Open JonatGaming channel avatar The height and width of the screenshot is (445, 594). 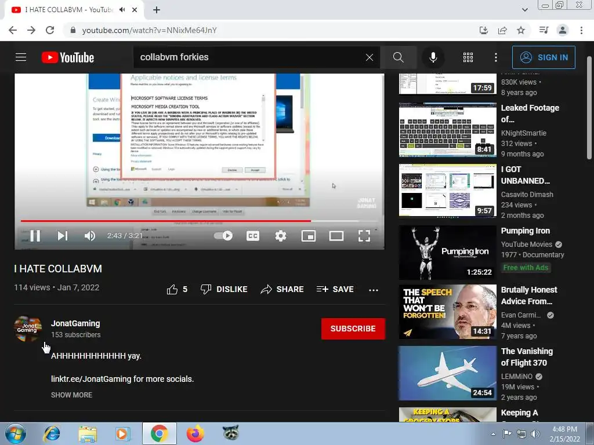point(28,328)
